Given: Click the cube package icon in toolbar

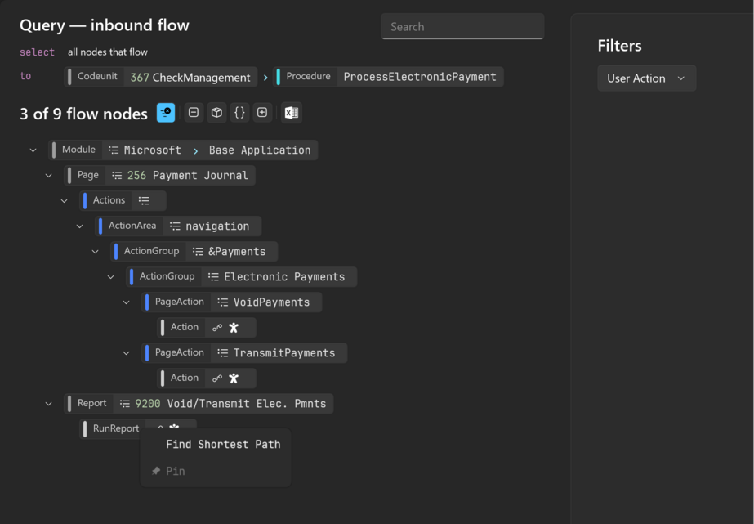Looking at the screenshot, I should click(x=216, y=113).
